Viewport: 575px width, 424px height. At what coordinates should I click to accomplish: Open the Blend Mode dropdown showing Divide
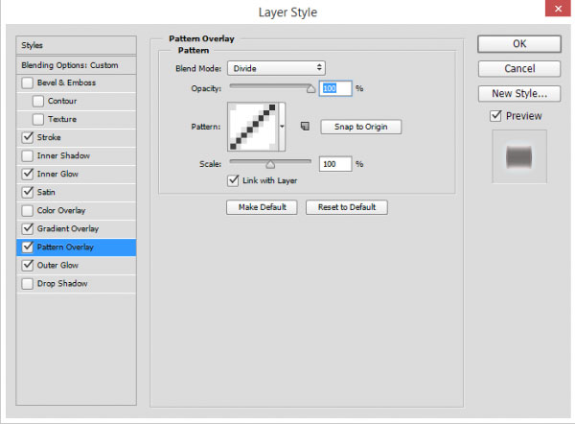(x=277, y=68)
